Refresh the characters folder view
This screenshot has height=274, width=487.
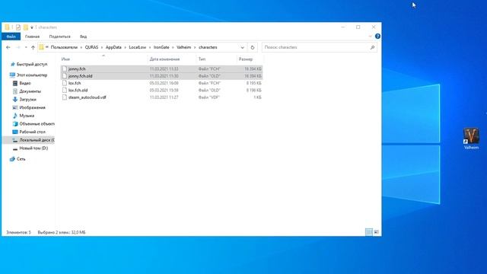(252, 47)
